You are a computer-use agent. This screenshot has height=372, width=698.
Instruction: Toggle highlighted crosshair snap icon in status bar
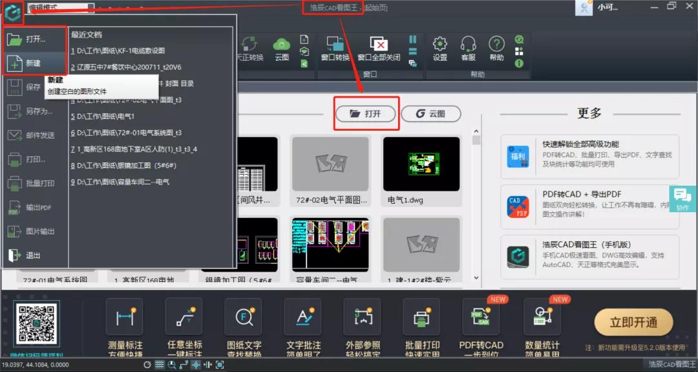coord(195,365)
